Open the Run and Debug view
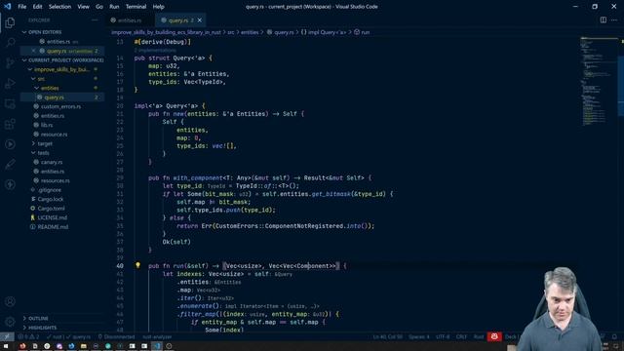 [10, 83]
